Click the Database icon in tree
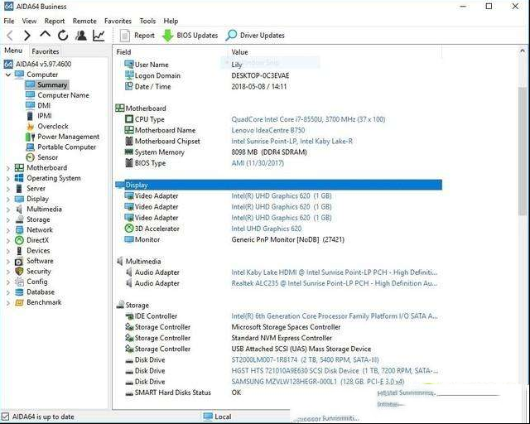Screen dimensions: 530x424 tap(19, 292)
